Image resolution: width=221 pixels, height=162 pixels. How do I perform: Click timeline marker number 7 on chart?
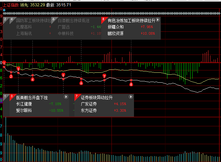click(x=104, y=76)
